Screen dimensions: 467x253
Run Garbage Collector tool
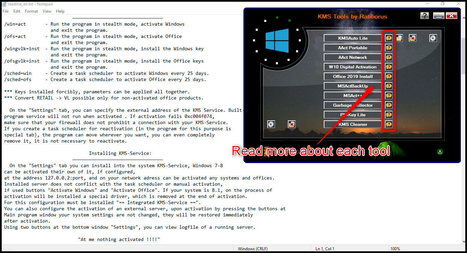[353, 105]
